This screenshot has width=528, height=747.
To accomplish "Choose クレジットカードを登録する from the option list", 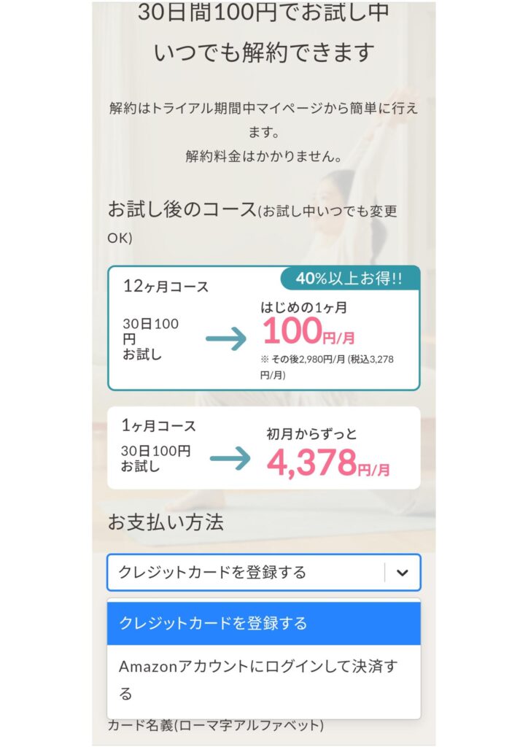I will tap(264, 623).
